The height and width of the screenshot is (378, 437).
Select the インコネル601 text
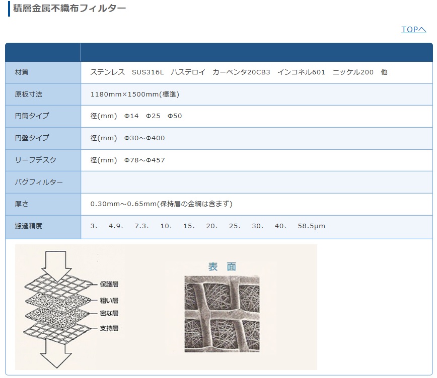point(301,72)
